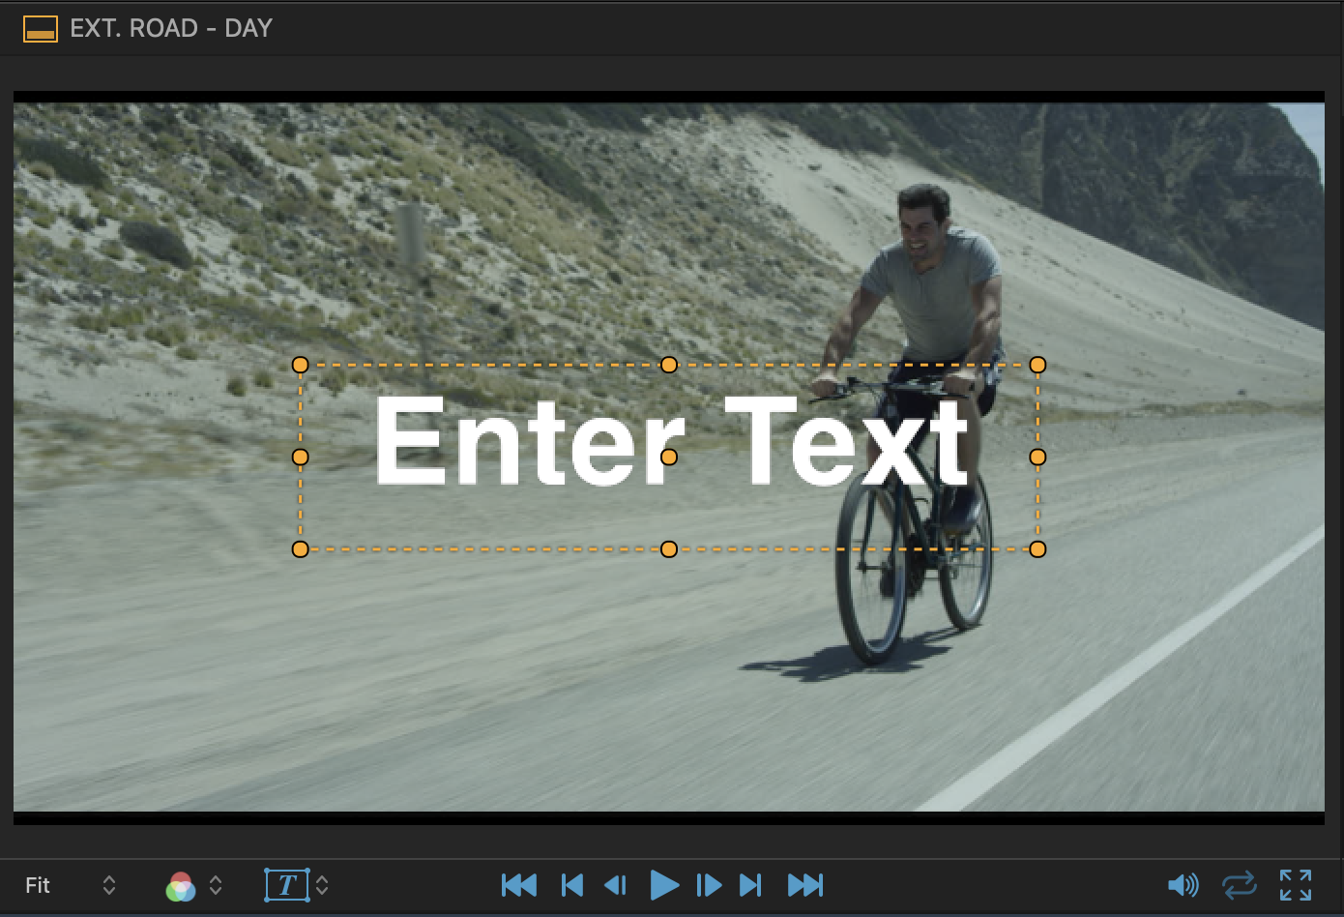The height and width of the screenshot is (917, 1344).
Task: Click the Enter Text title in the viewer
Action: [671, 441]
